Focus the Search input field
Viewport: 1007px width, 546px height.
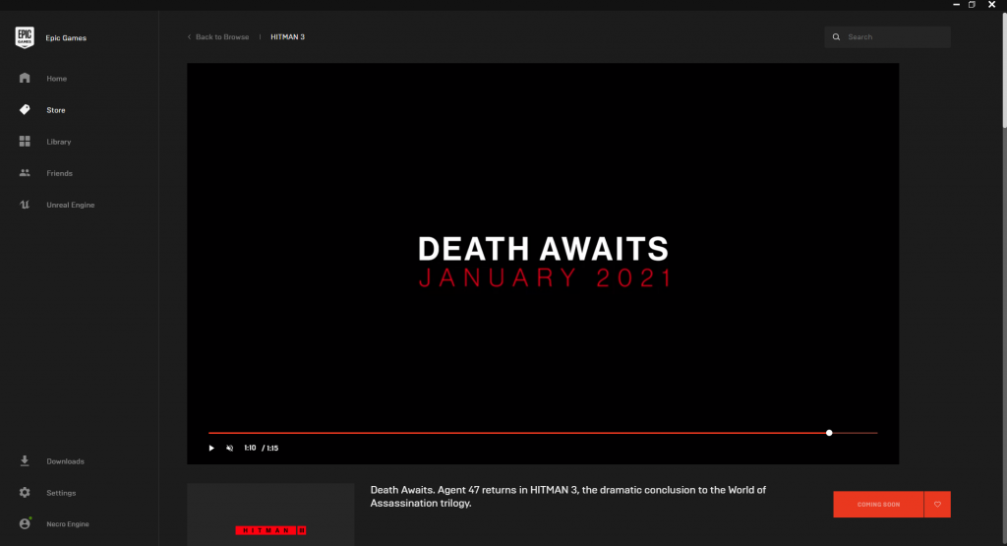coord(888,37)
